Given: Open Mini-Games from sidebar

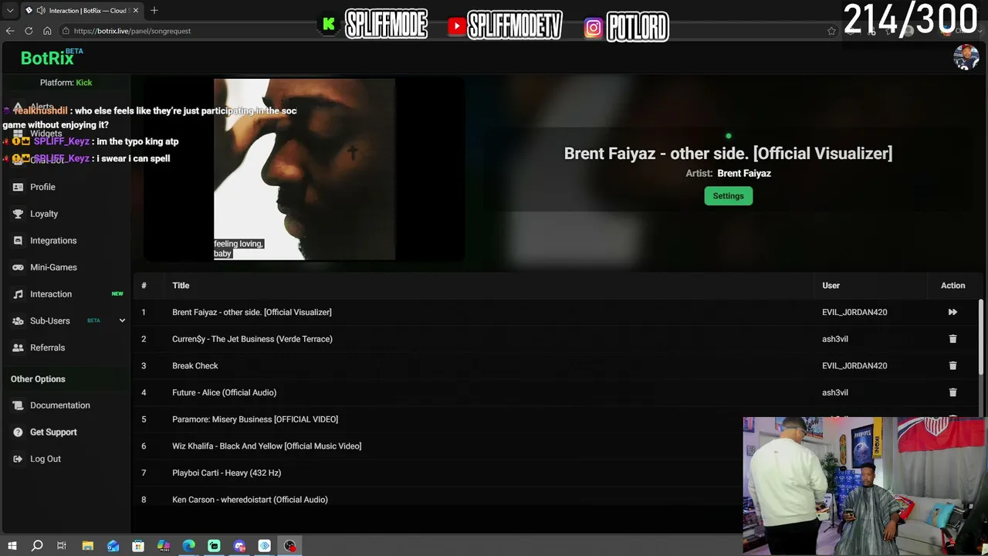Looking at the screenshot, I should tap(53, 267).
